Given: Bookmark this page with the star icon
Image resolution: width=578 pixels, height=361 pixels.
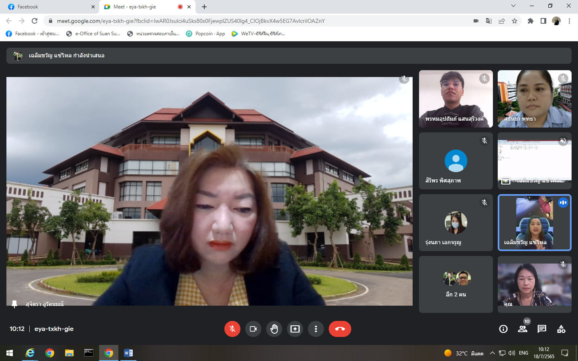Looking at the screenshot, I should 515,21.
